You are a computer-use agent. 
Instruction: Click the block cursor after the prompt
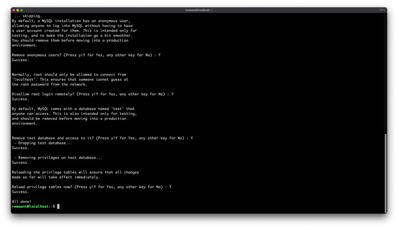coord(58,206)
